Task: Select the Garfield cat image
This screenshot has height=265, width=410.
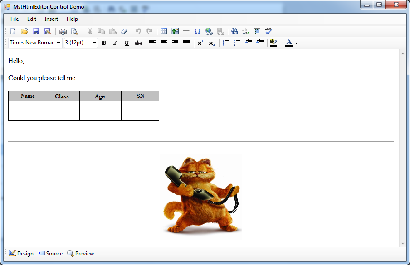Action: coord(201,197)
